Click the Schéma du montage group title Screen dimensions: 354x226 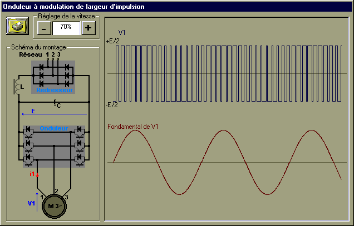tap(38, 47)
